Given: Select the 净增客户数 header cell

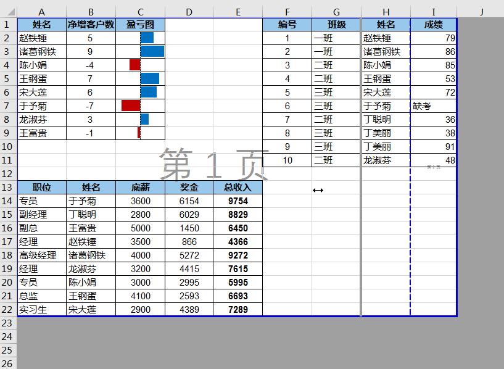Looking at the screenshot, I should coord(91,25).
